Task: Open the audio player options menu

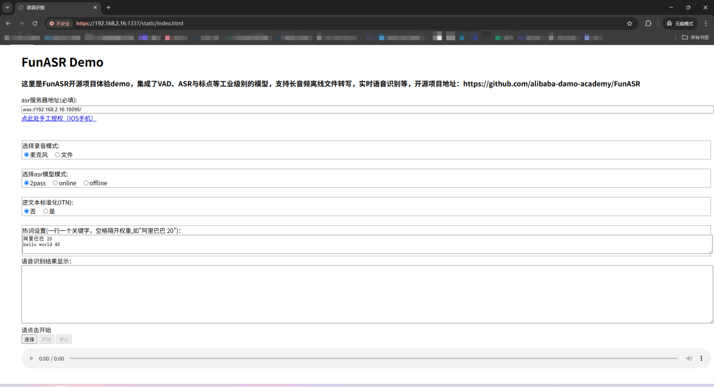Action: (x=701, y=358)
